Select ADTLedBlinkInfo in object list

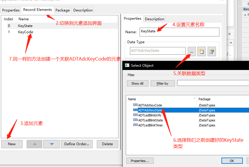coord(150,115)
